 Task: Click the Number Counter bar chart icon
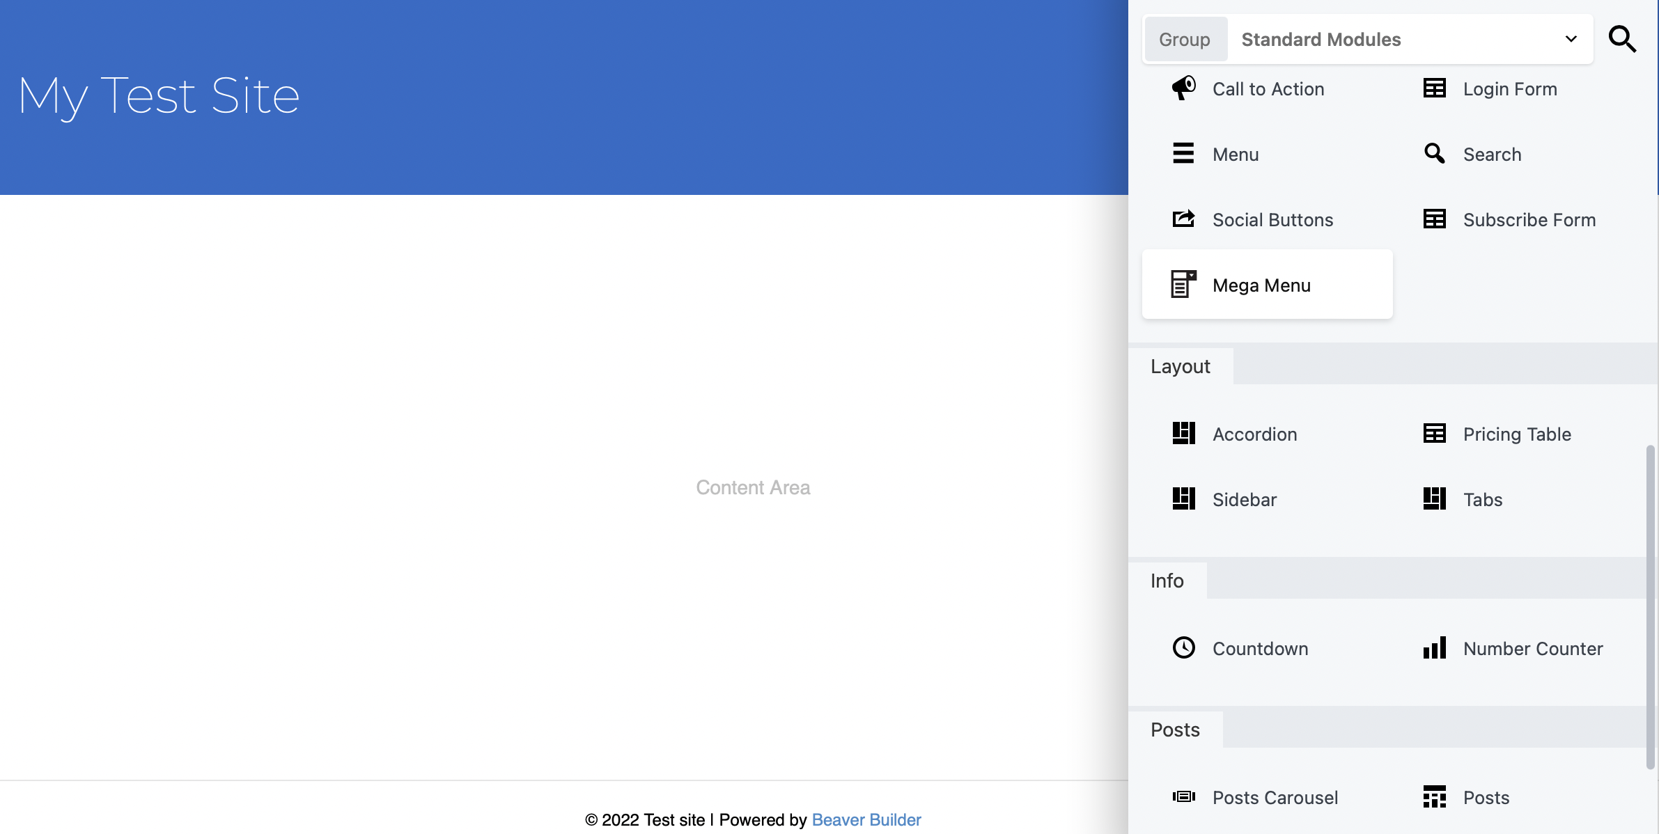click(1434, 647)
